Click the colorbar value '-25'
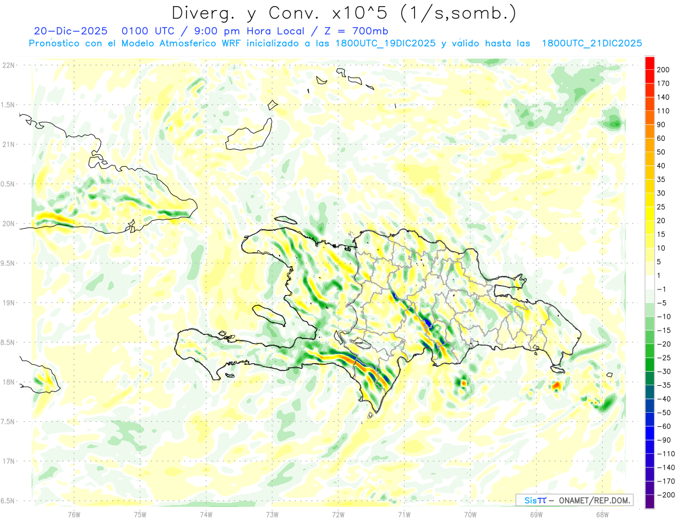This screenshot has height=522, width=676. 665,358
